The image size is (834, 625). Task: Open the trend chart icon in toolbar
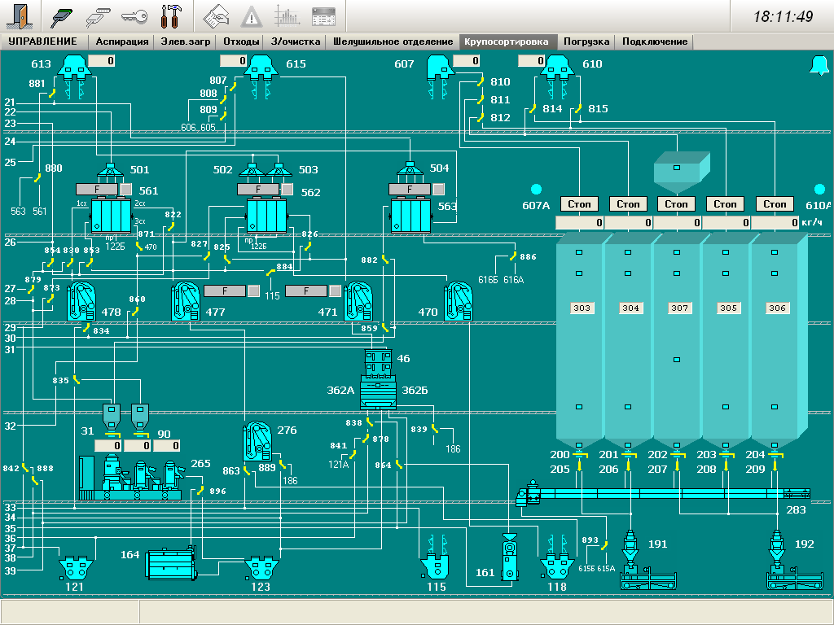[x=287, y=15]
